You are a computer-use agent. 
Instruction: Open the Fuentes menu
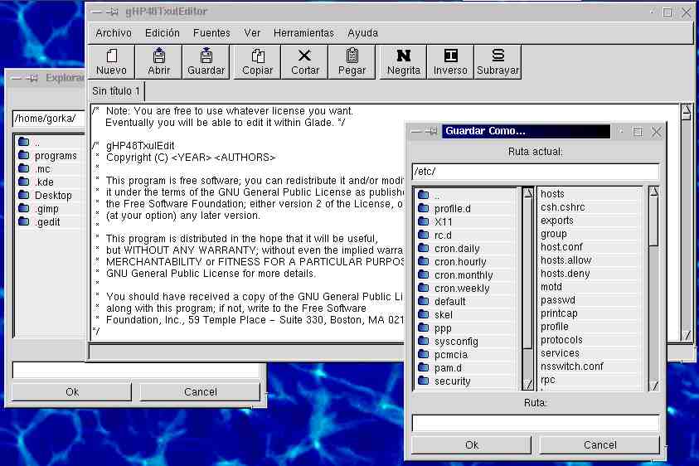tap(211, 33)
